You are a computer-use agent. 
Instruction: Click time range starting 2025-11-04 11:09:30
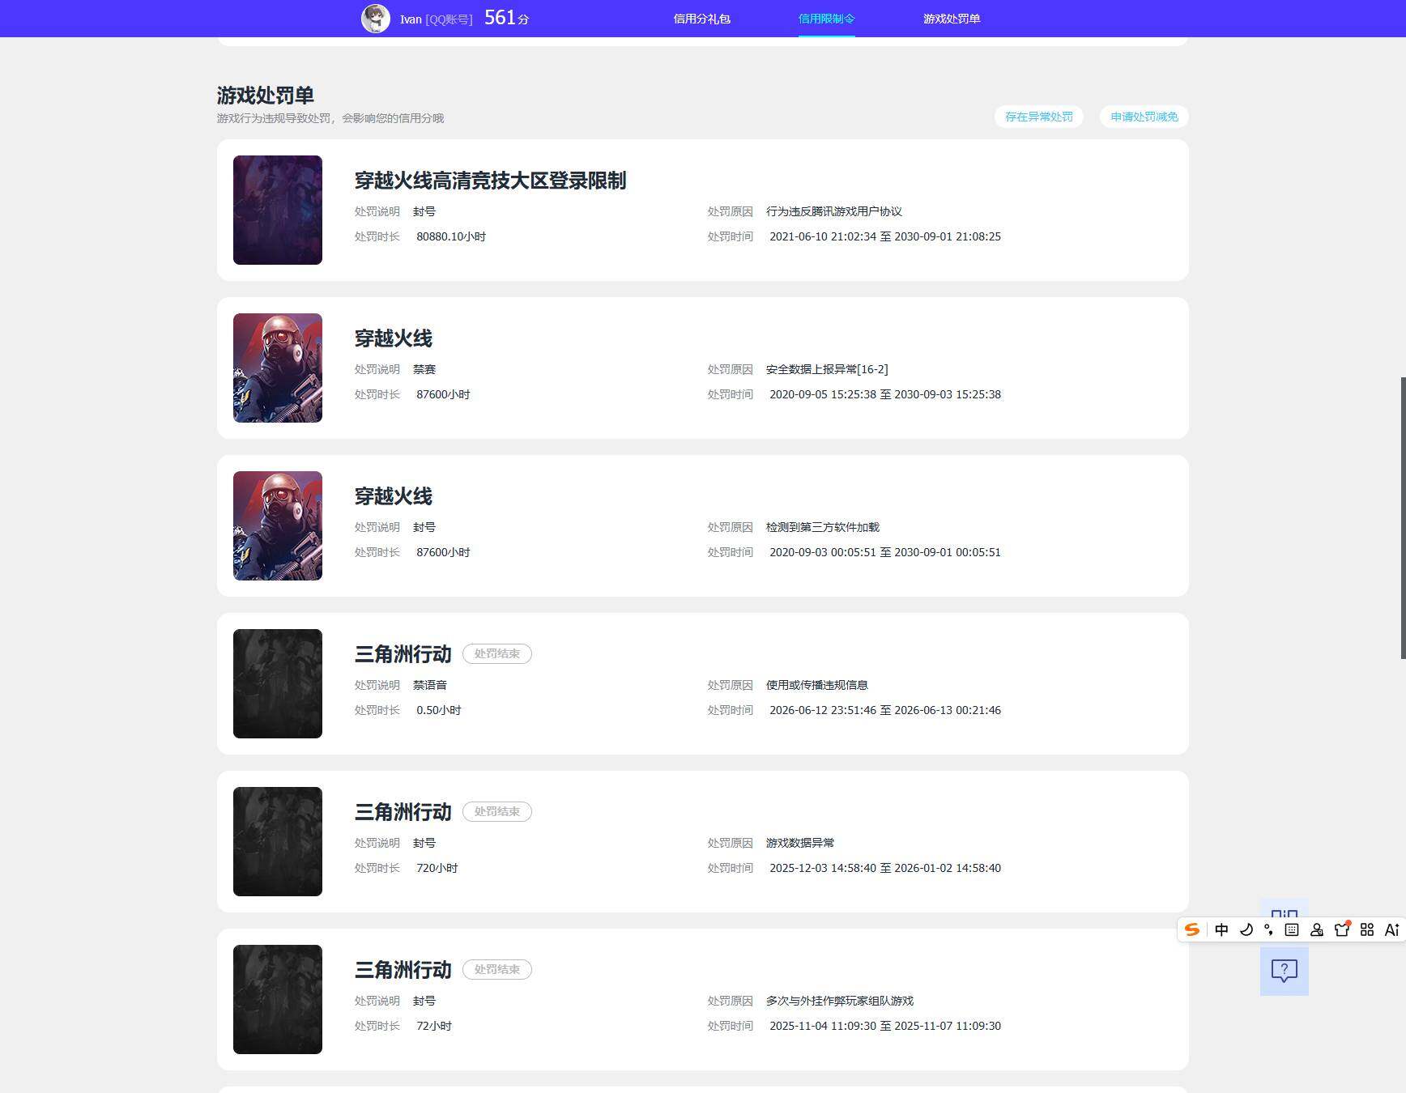coord(885,1026)
